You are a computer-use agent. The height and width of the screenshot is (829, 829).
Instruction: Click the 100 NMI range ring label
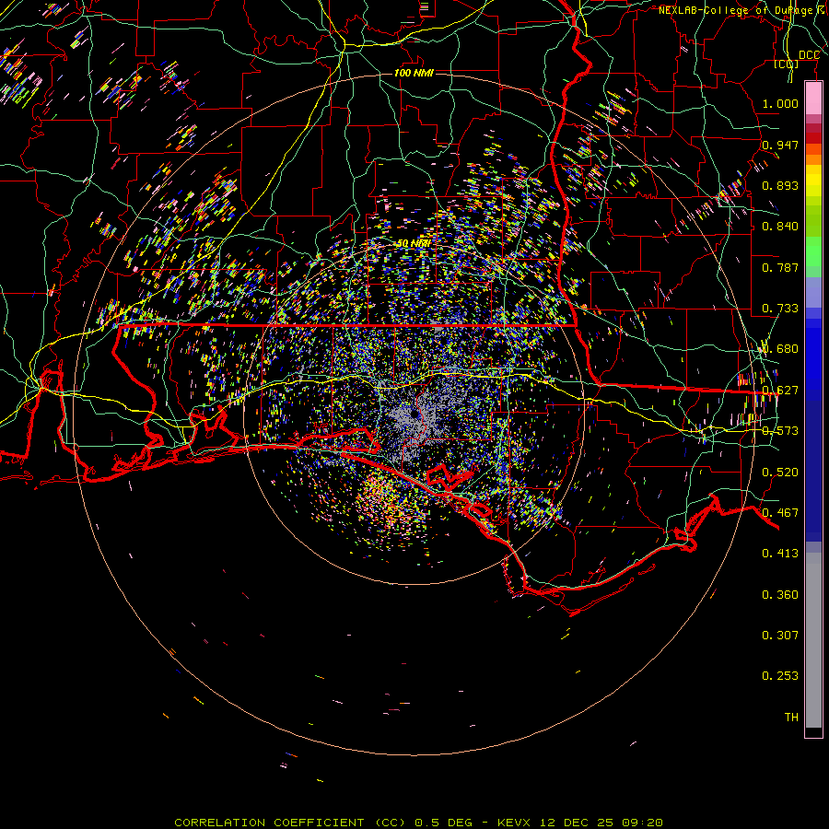coord(414,73)
